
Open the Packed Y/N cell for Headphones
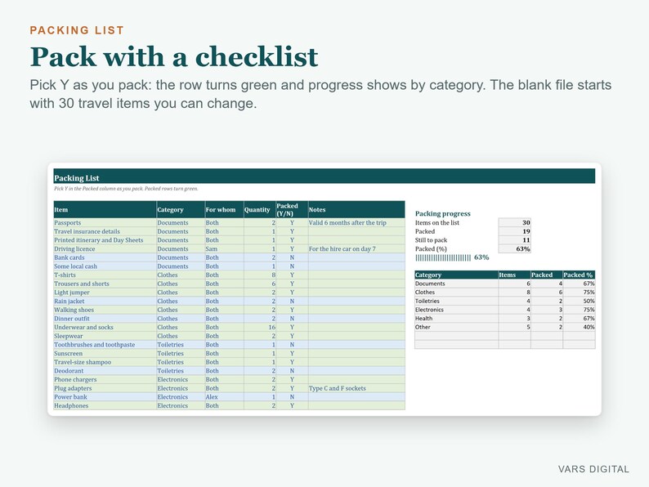tap(292, 405)
